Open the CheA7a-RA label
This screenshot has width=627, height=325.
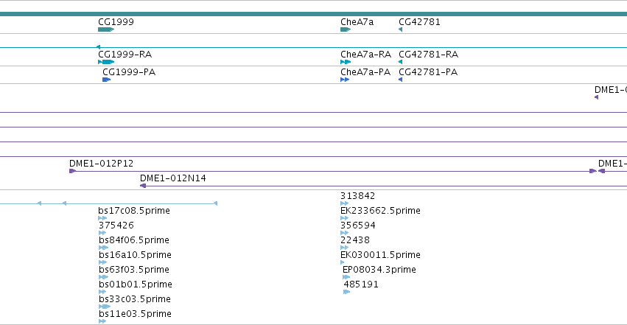pyautogui.click(x=365, y=55)
